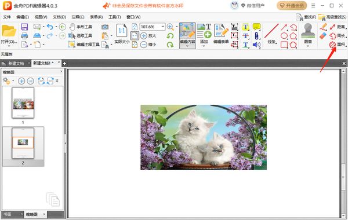Screen dimensions: 348x220
Task: Switch to the 新建文档 tab
Action: (x=16, y=63)
